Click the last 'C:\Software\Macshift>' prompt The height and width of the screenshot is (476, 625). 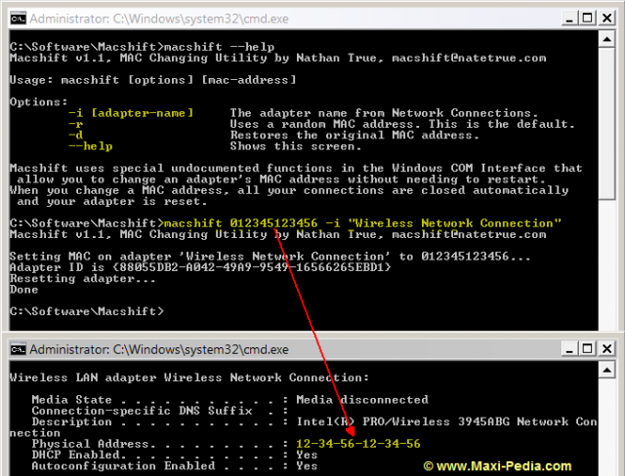coord(87,311)
